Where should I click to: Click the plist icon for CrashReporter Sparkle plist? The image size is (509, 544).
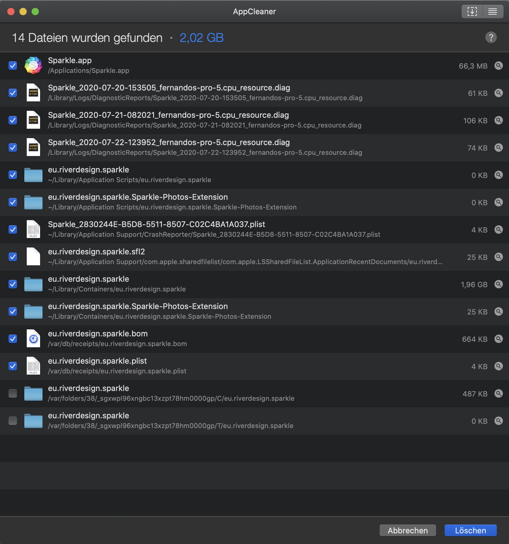pyautogui.click(x=33, y=229)
